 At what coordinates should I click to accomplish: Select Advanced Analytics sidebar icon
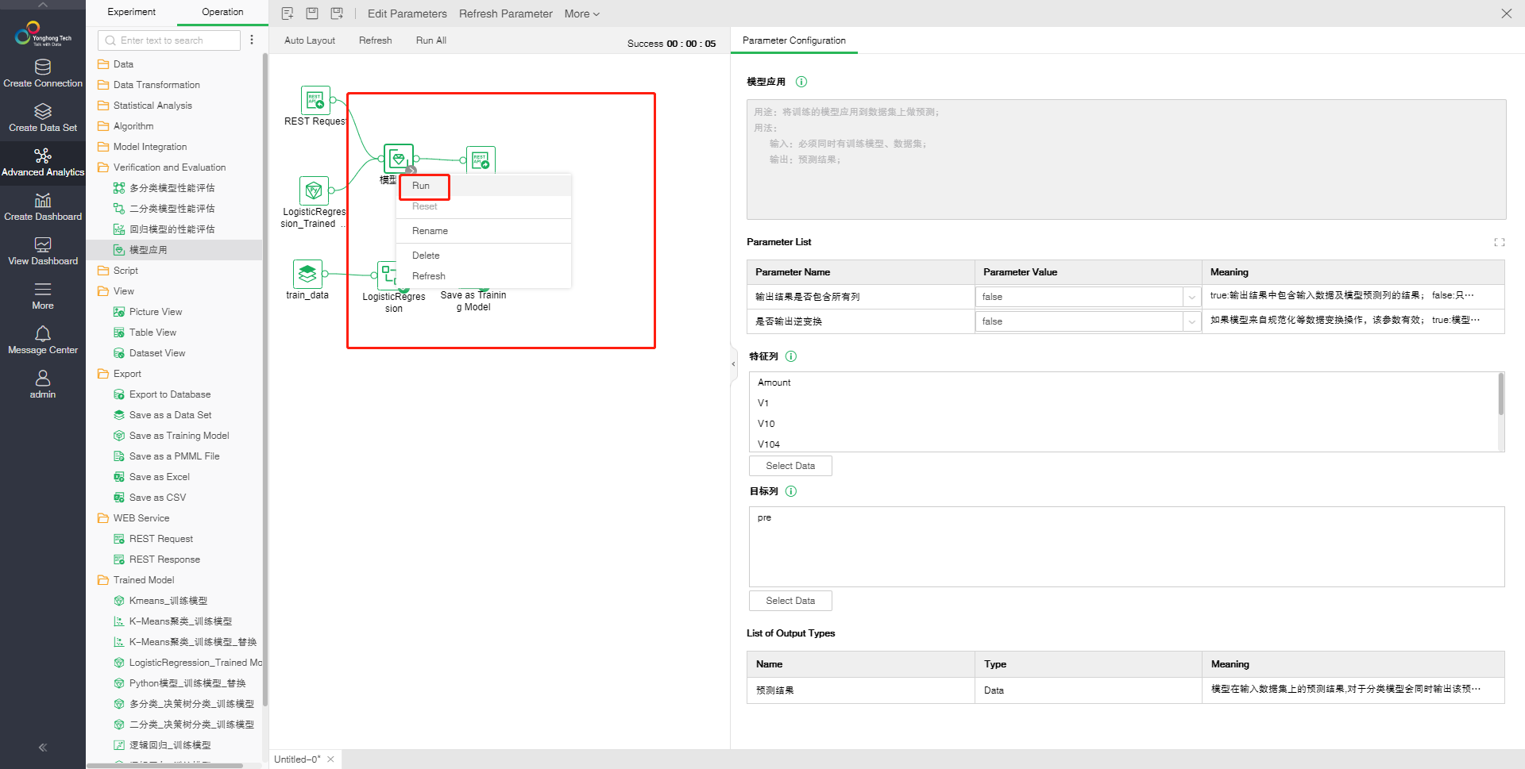coord(43,162)
